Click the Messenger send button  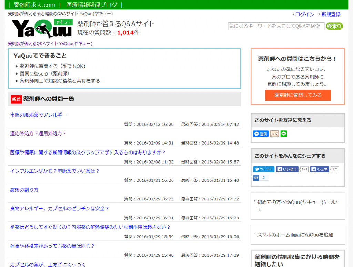(261, 134)
